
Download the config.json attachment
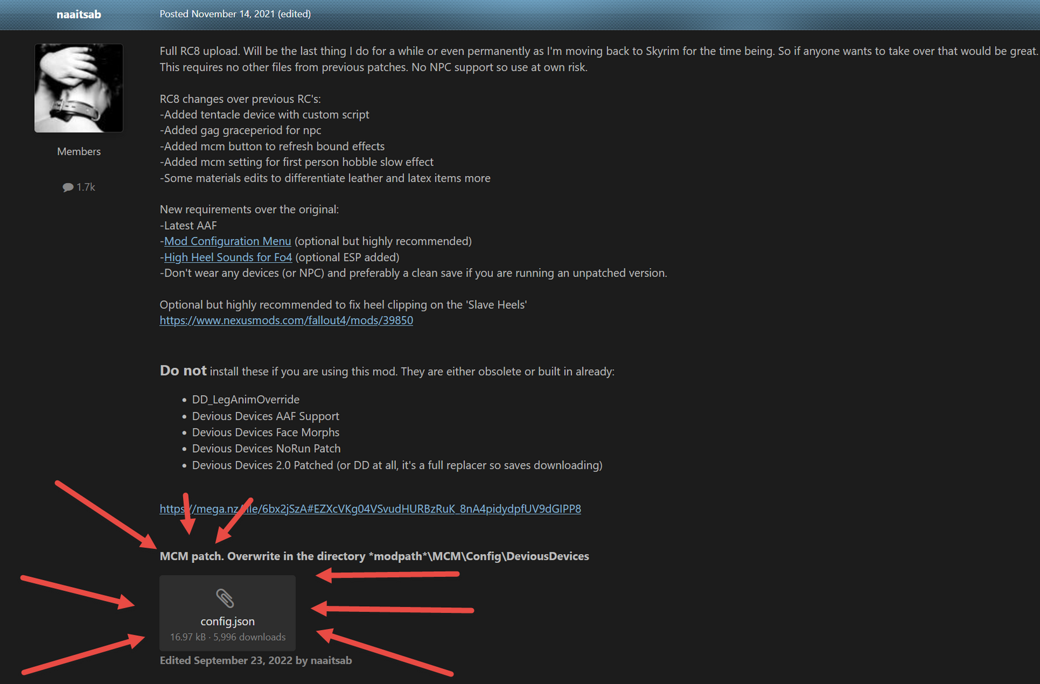227,613
